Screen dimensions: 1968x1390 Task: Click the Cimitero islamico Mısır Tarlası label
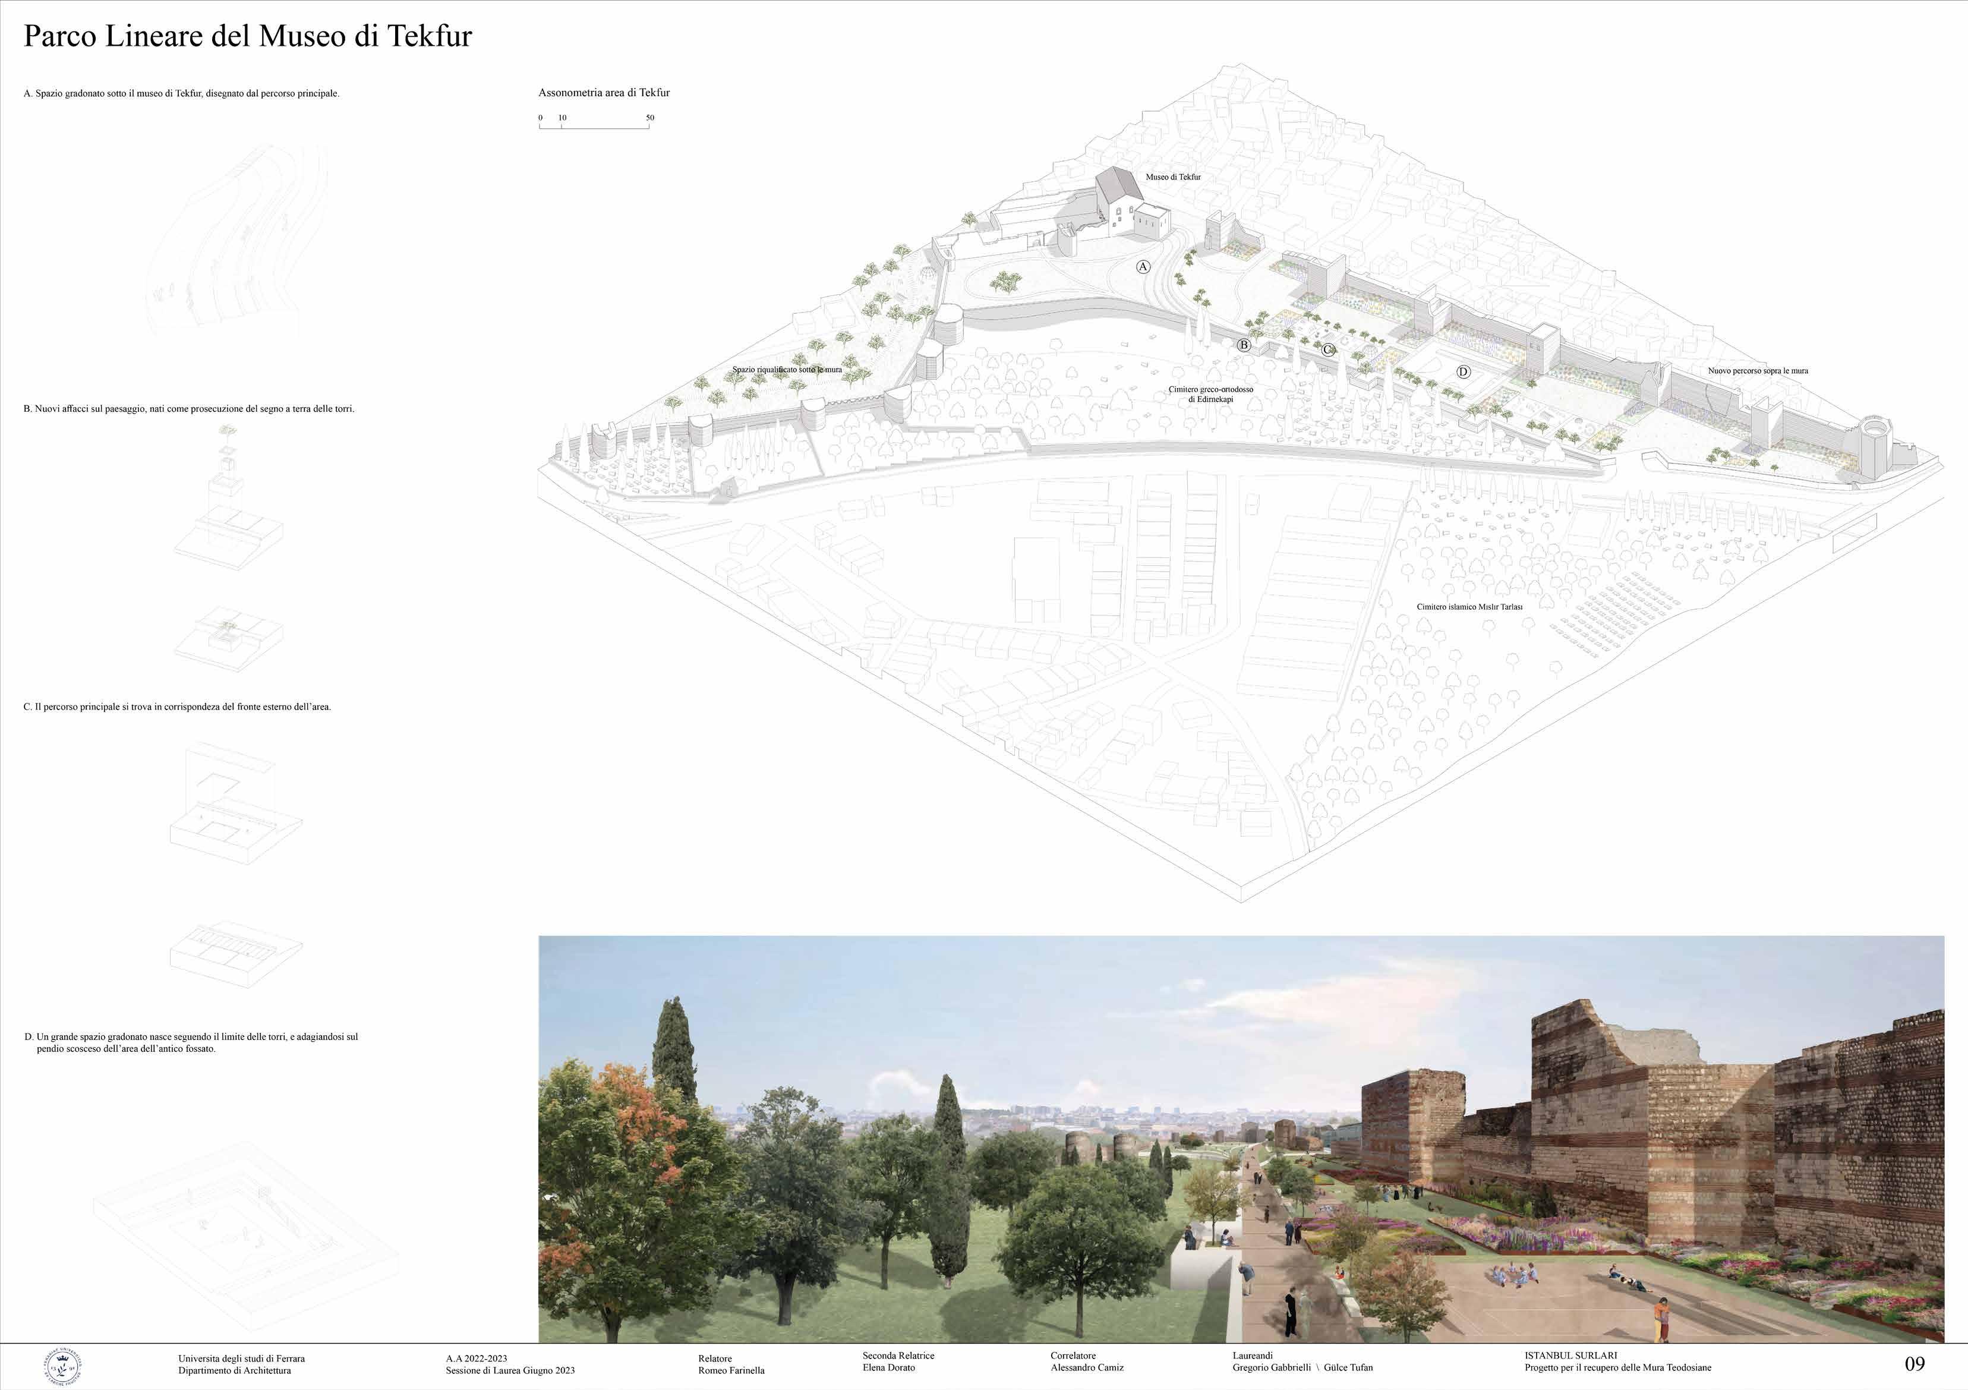point(1469,607)
